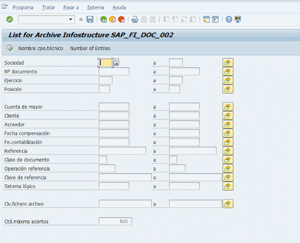Click the Cuenta de mayor from-value field
The image size is (300, 243).
[x=114, y=107]
